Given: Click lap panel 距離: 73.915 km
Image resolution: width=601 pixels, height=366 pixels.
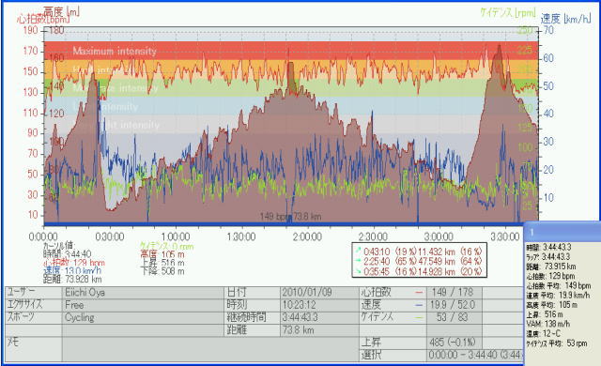Looking at the screenshot, I should (x=551, y=267).
